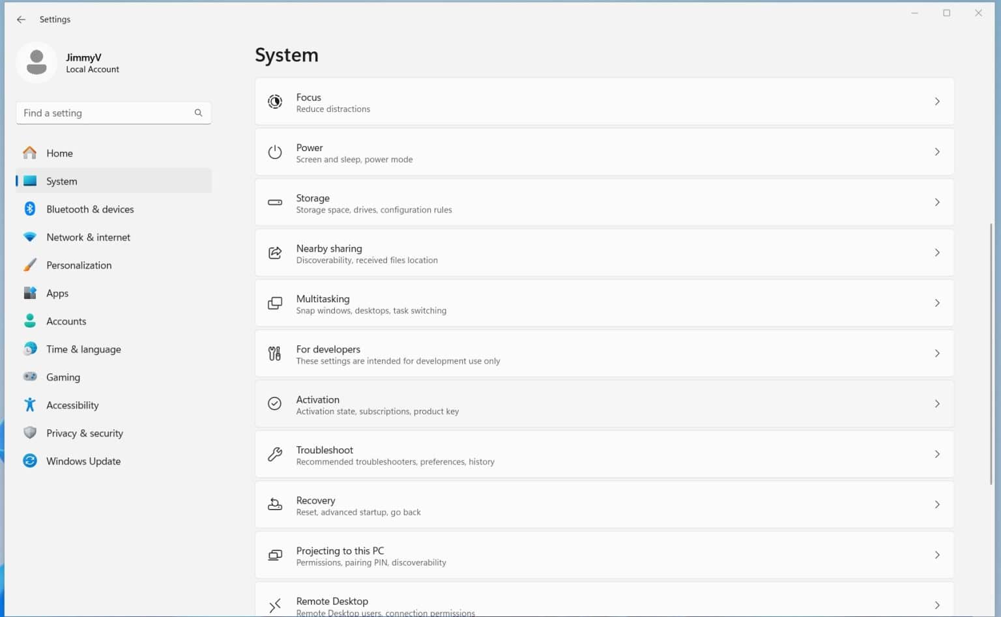1001x617 pixels.
Task: Click the Recovery icon
Action: click(x=274, y=504)
